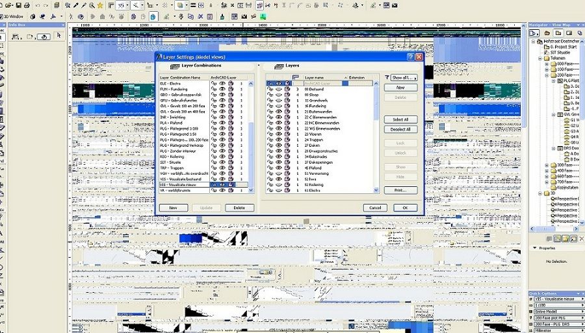
Task: Click Layer Combinations vertical scrollbar thumb
Action: (251, 153)
